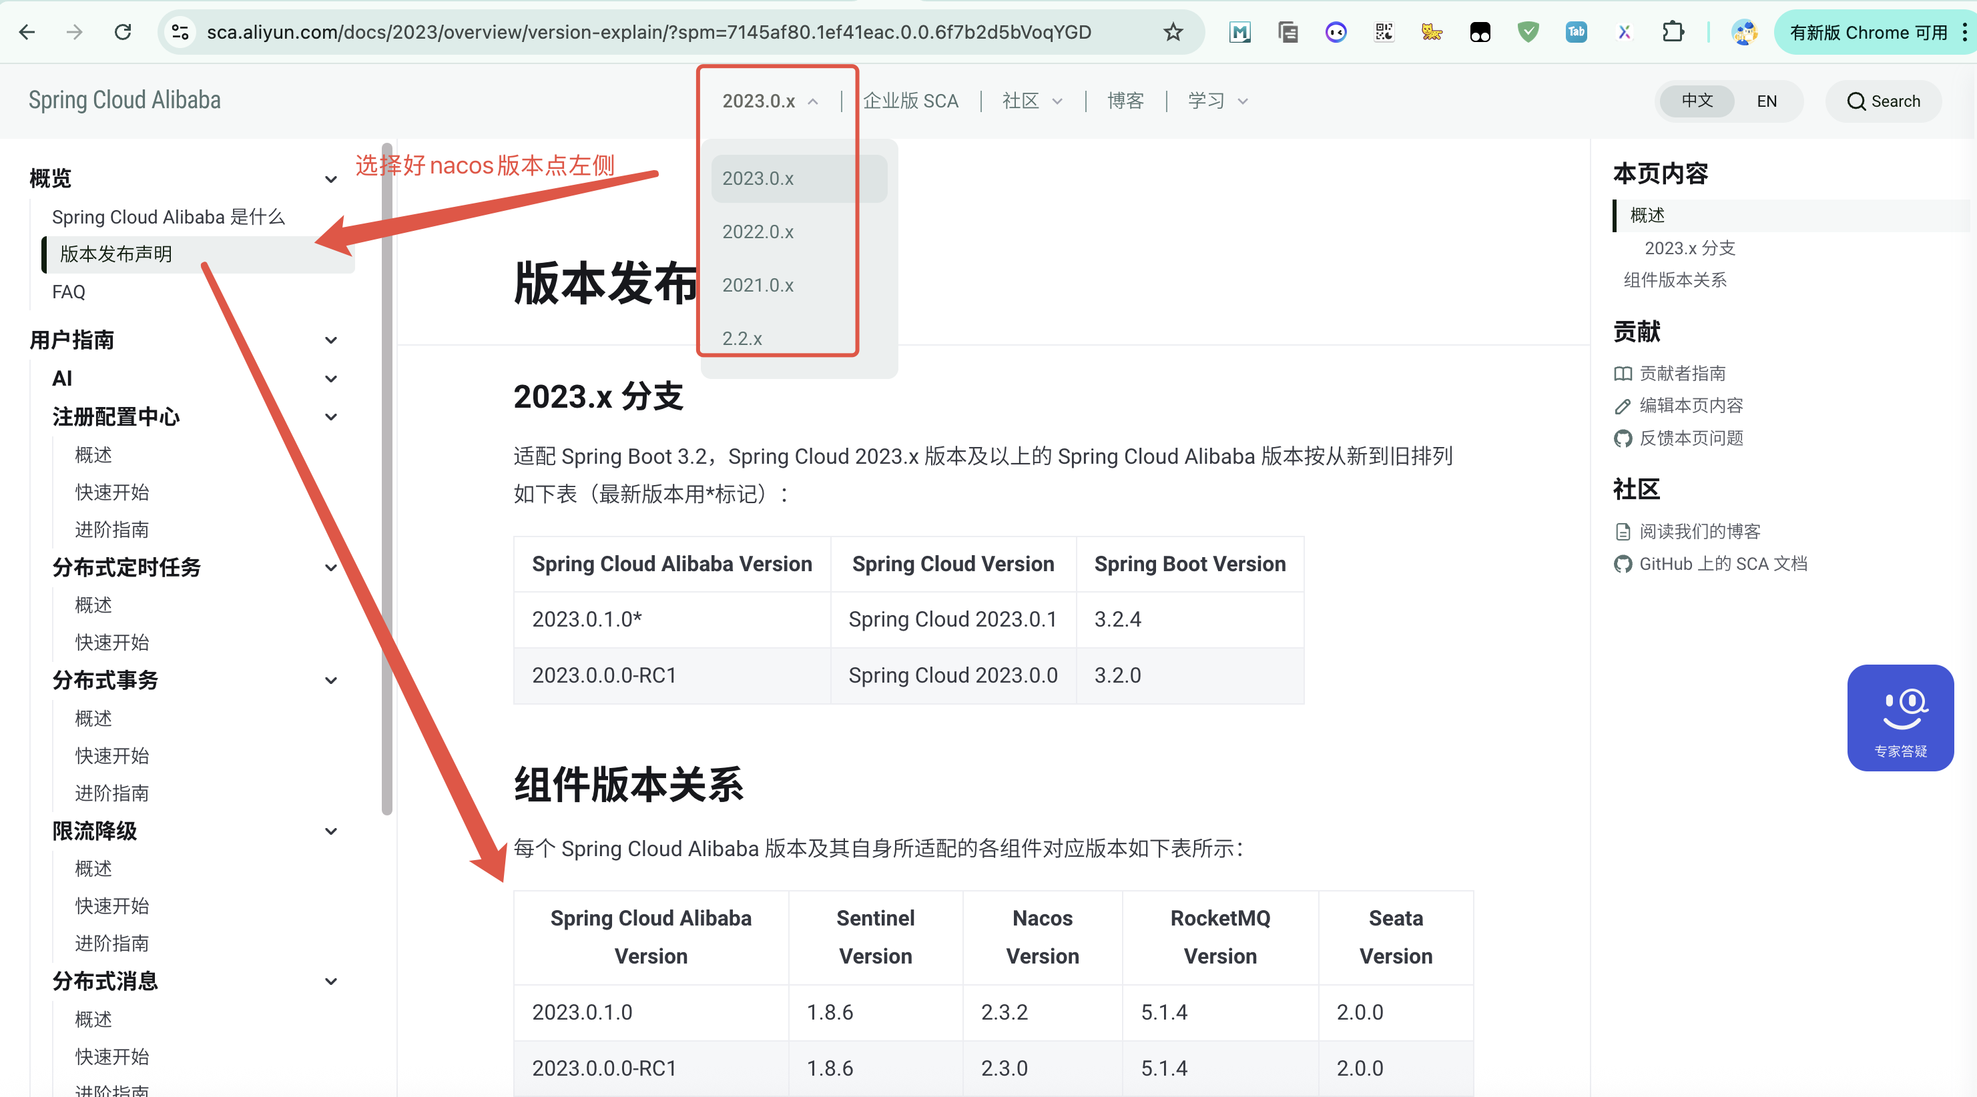Collapse 分布式事务 section chevron
This screenshot has width=1977, height=1097.
click(x=331, y=681)
